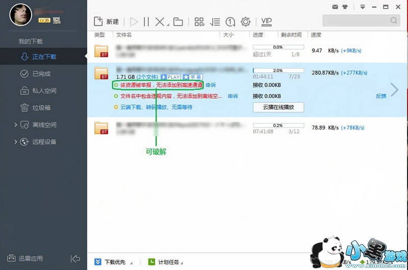Viewport: 408px width, 270px height.
Task: Open the VIP toolbar button
Action: (266, 22)
